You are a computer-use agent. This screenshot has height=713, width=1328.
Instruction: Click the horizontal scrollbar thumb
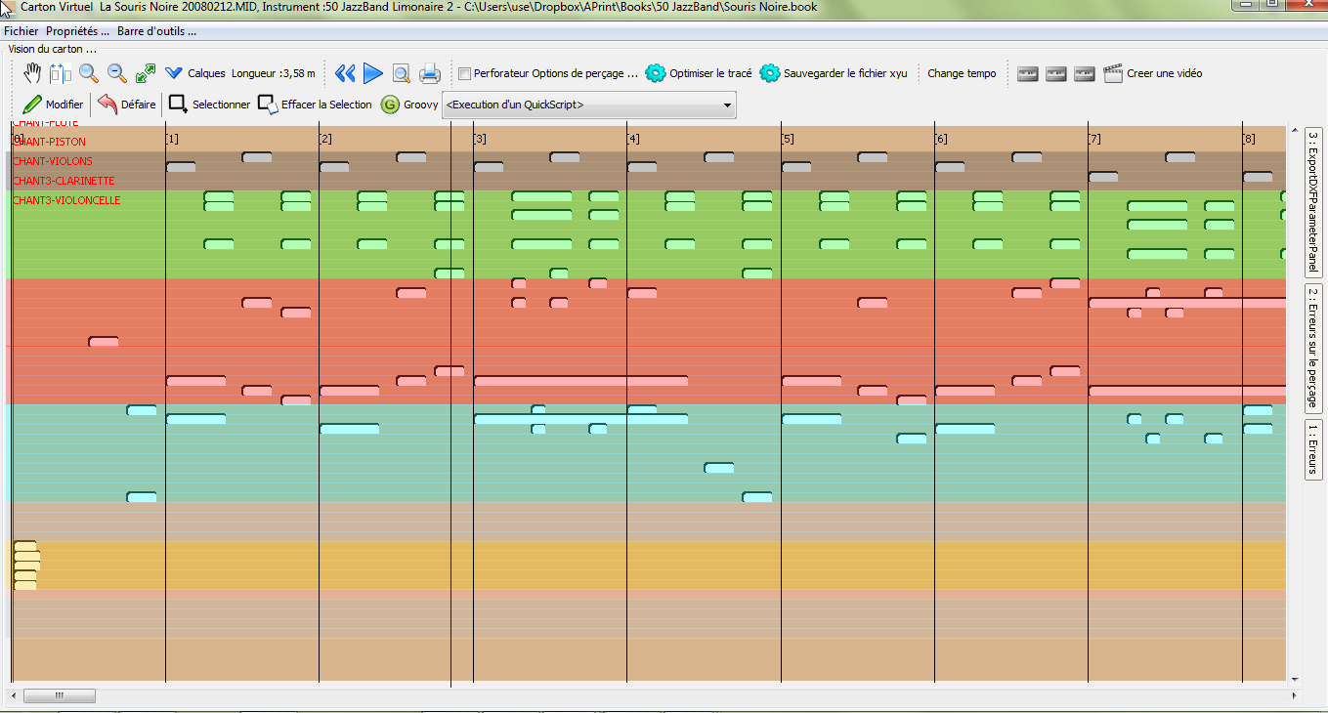59,695
